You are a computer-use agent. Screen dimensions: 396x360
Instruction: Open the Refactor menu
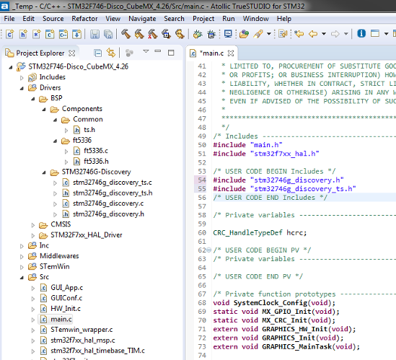click(84, 19)
